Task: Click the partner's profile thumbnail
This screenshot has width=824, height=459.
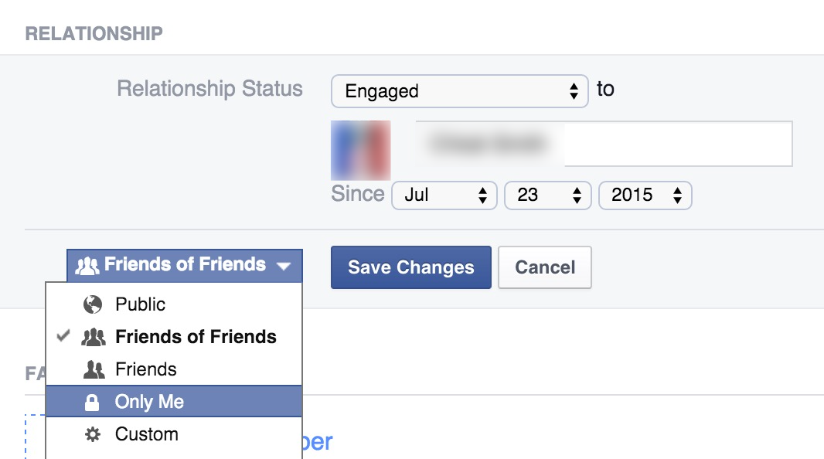Action: 360,149
